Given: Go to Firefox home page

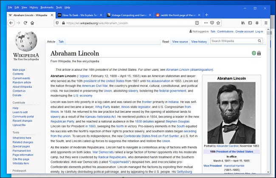Looking at the screenshot, I should coord(32,23).
